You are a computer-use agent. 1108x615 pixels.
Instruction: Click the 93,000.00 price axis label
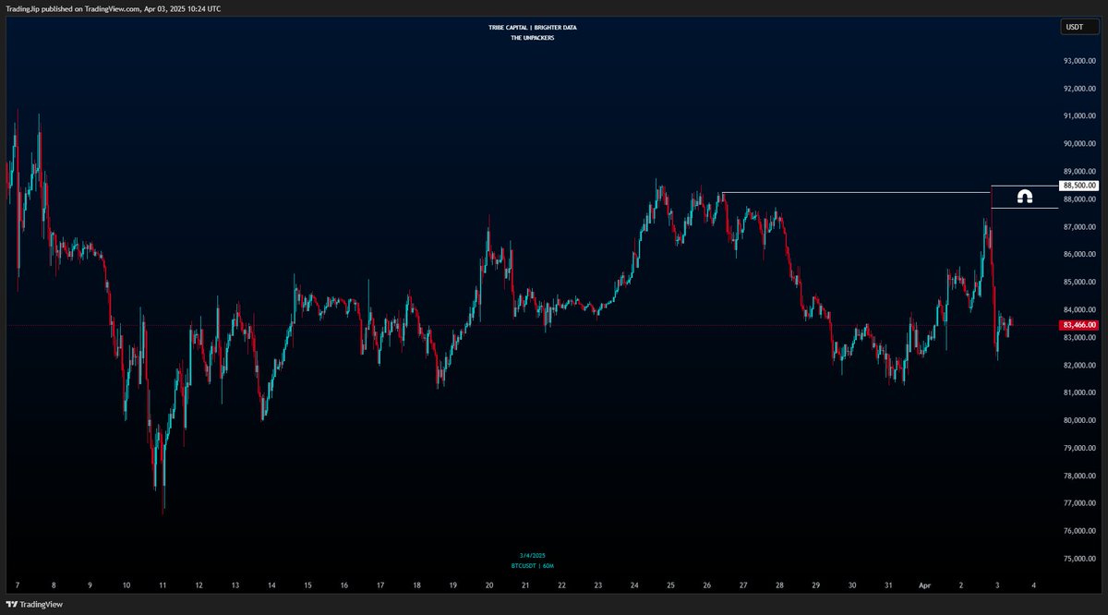click(x=1079, y=61)
